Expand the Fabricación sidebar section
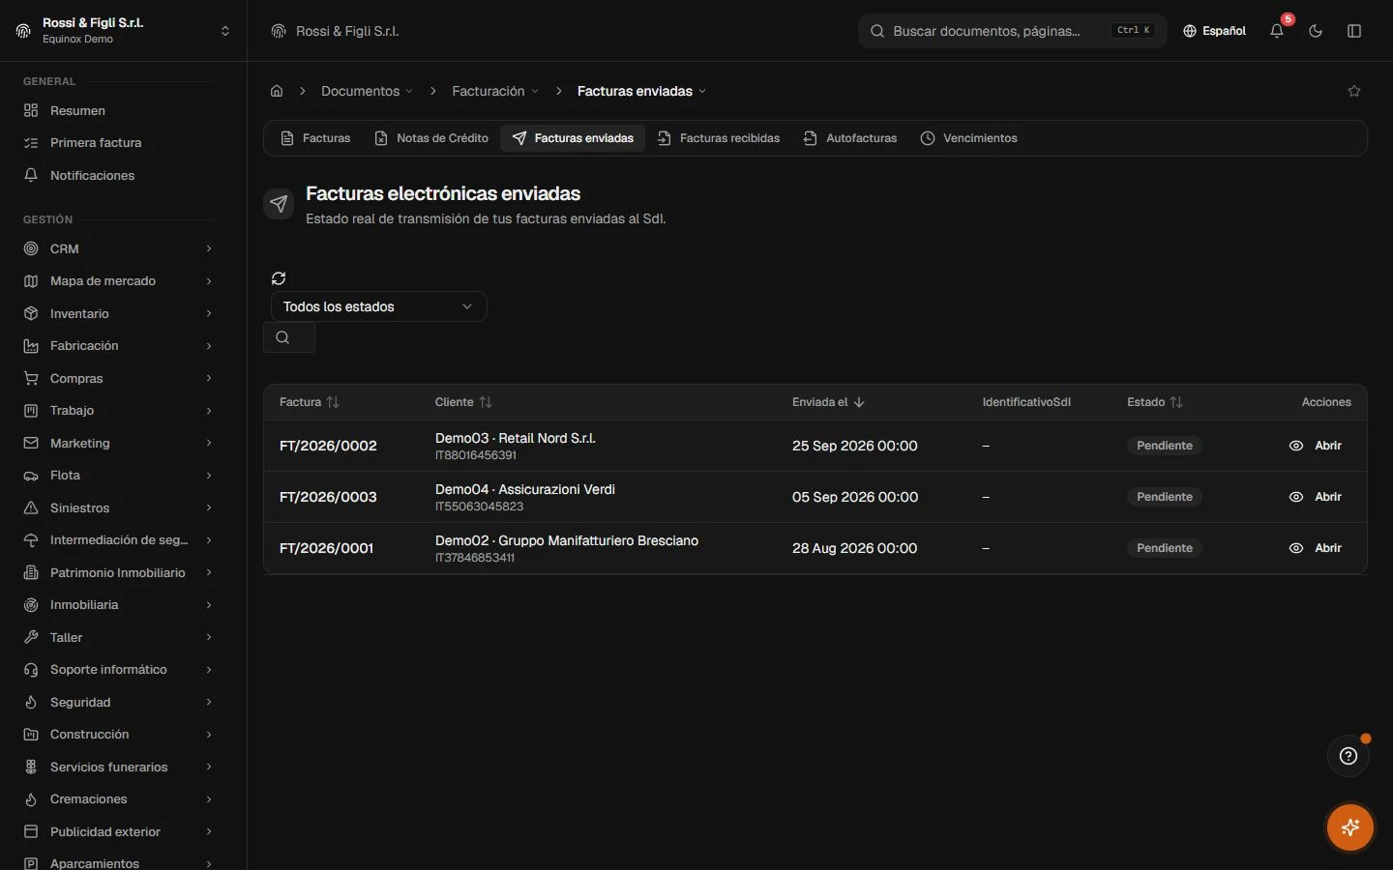This screenshot has width=1393, height=870. tap(118, 346)
